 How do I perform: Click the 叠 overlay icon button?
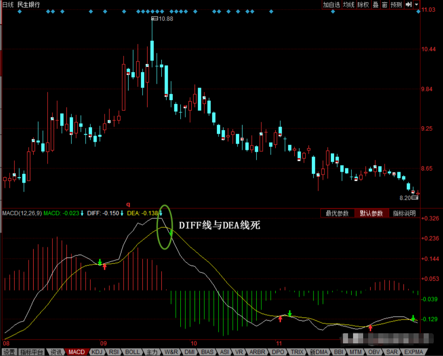click(375, 5)
